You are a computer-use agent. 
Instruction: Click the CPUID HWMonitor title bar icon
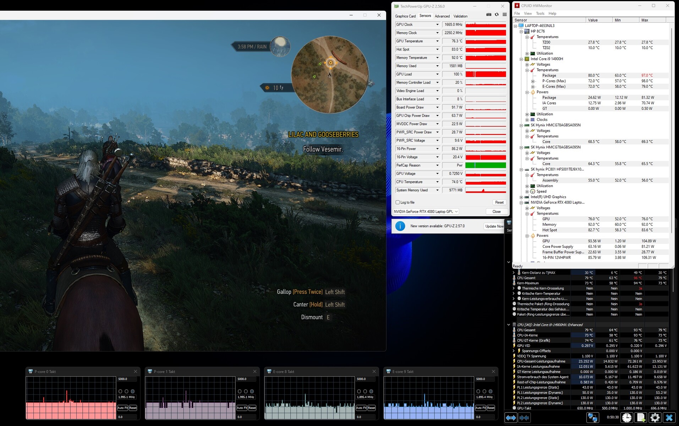point(517,6)
